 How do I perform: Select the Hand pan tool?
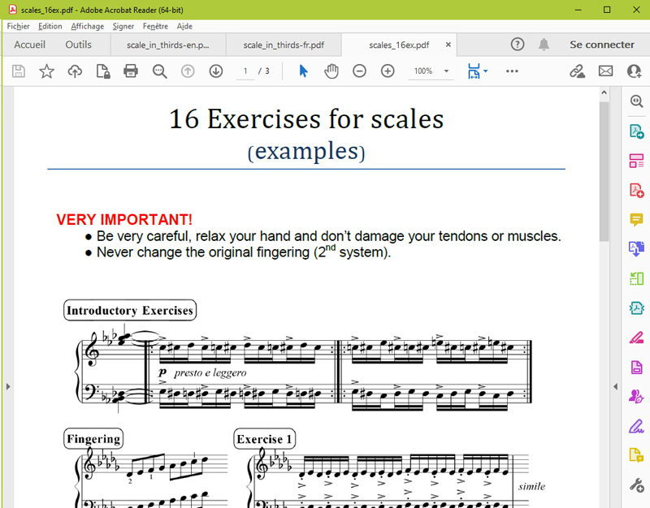[331, 71]
